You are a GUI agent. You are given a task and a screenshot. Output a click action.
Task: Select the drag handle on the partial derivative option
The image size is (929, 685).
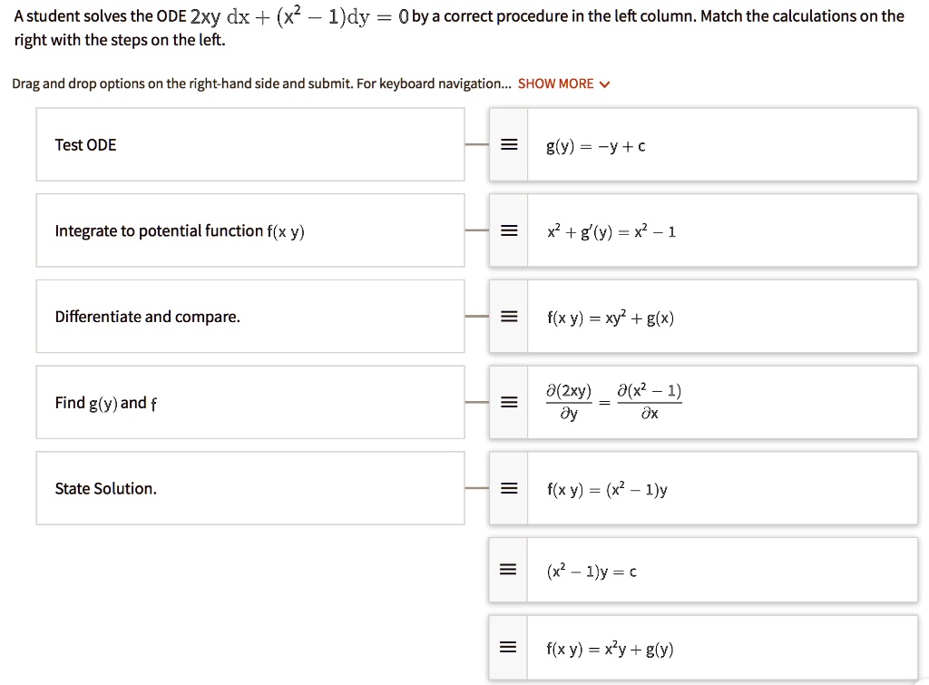[508, 402]
